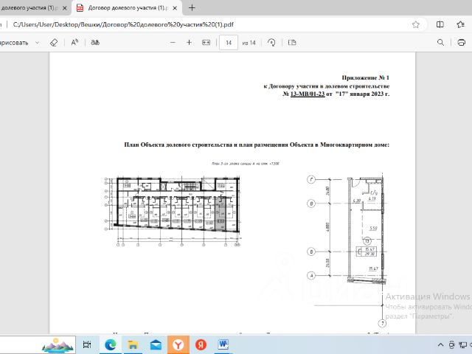Screen dimensions: 472x354
Task: Click the address bar with the file path
Action: tap(123, 24)
